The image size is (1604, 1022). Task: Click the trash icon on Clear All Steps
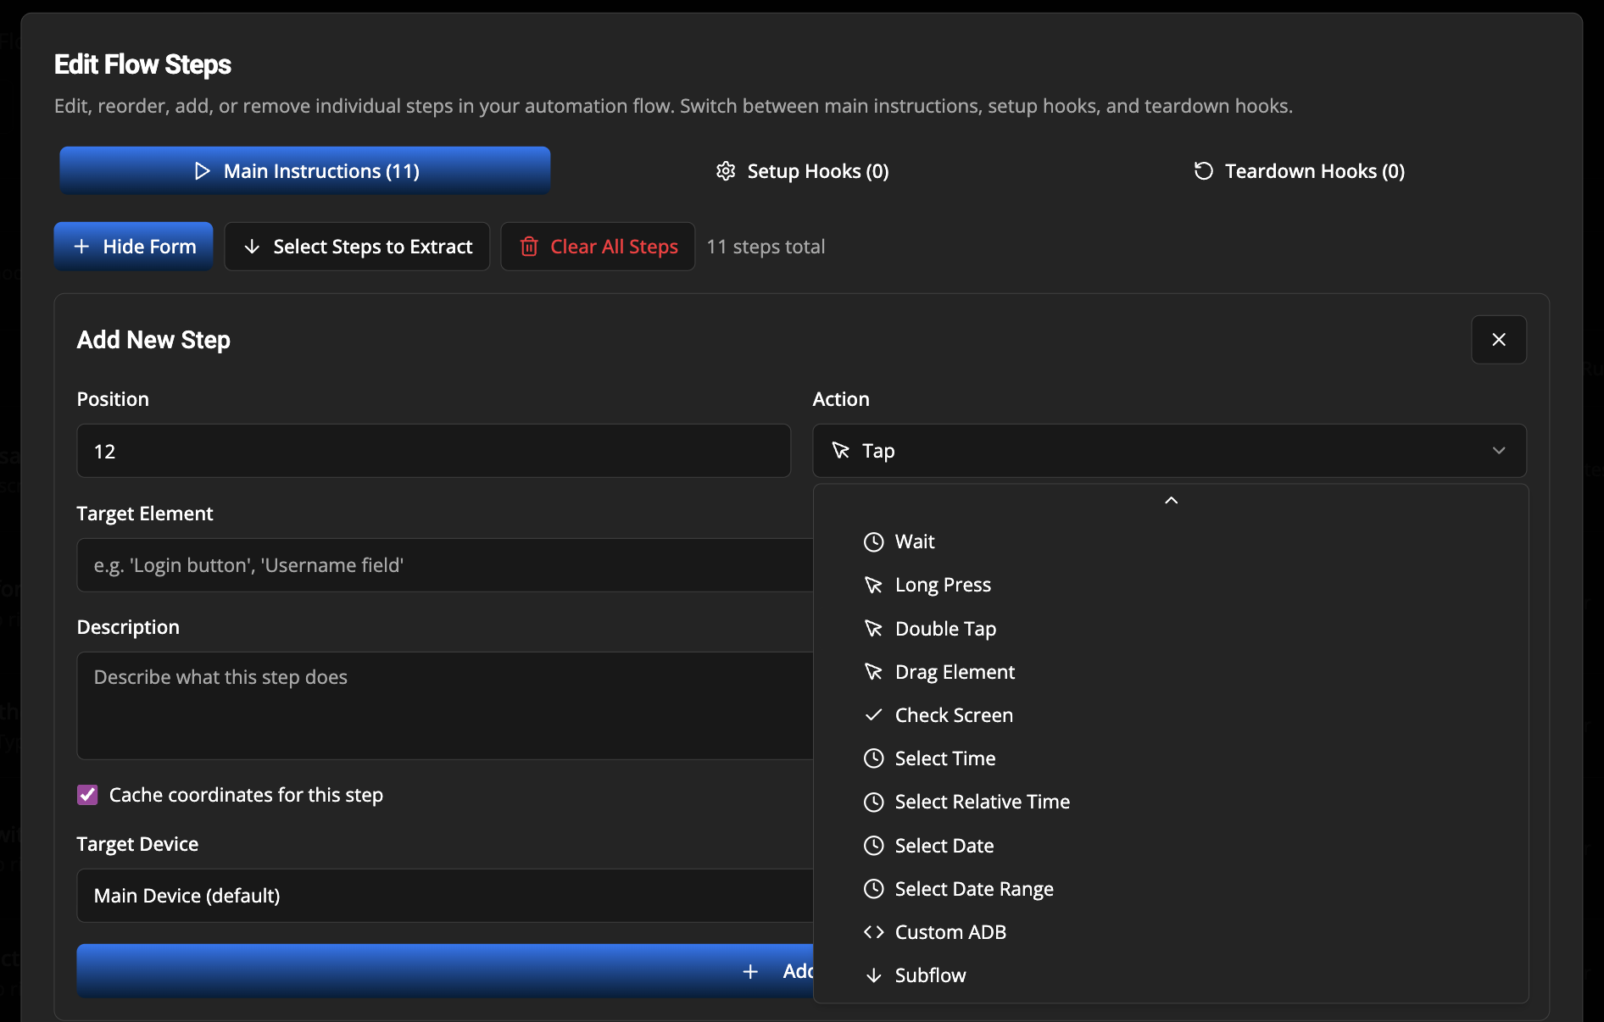pyautogui.click(x=529, y=247)
